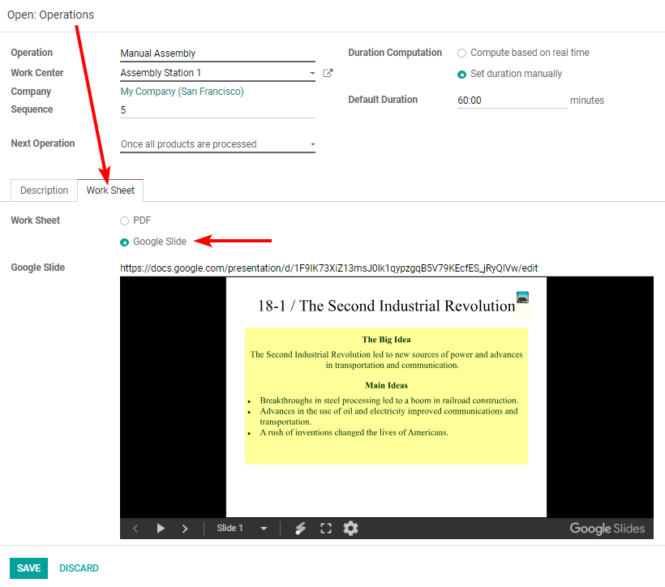Open the Google Slides settings gear
The image size is (665, 587).
tap(350, 528)
